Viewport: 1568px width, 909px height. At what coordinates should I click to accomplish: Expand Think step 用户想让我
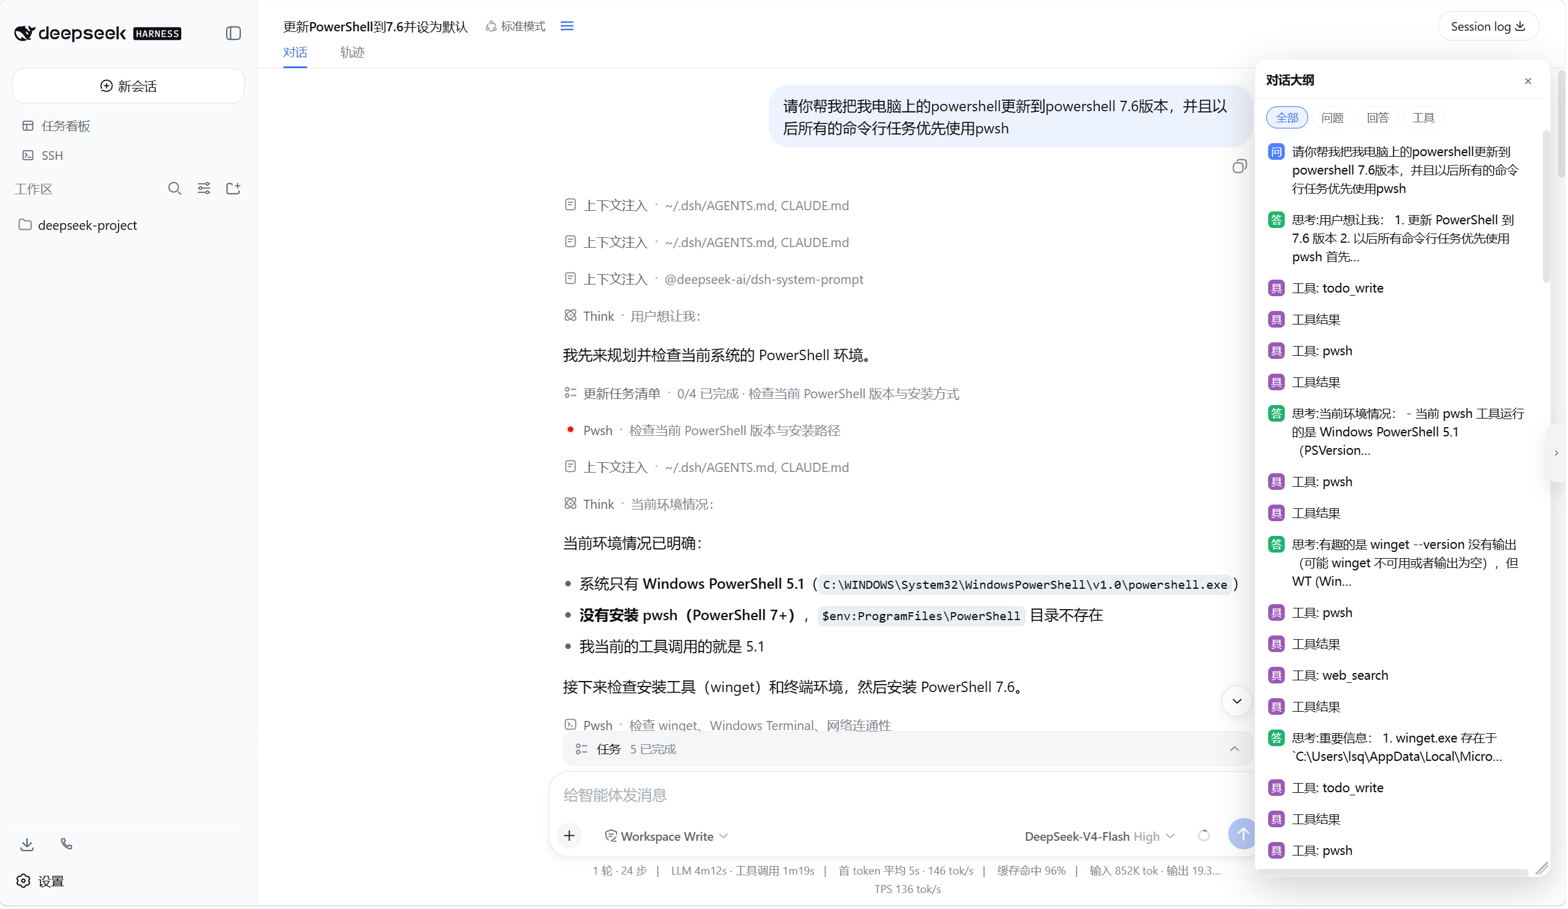tap(633, 317)
